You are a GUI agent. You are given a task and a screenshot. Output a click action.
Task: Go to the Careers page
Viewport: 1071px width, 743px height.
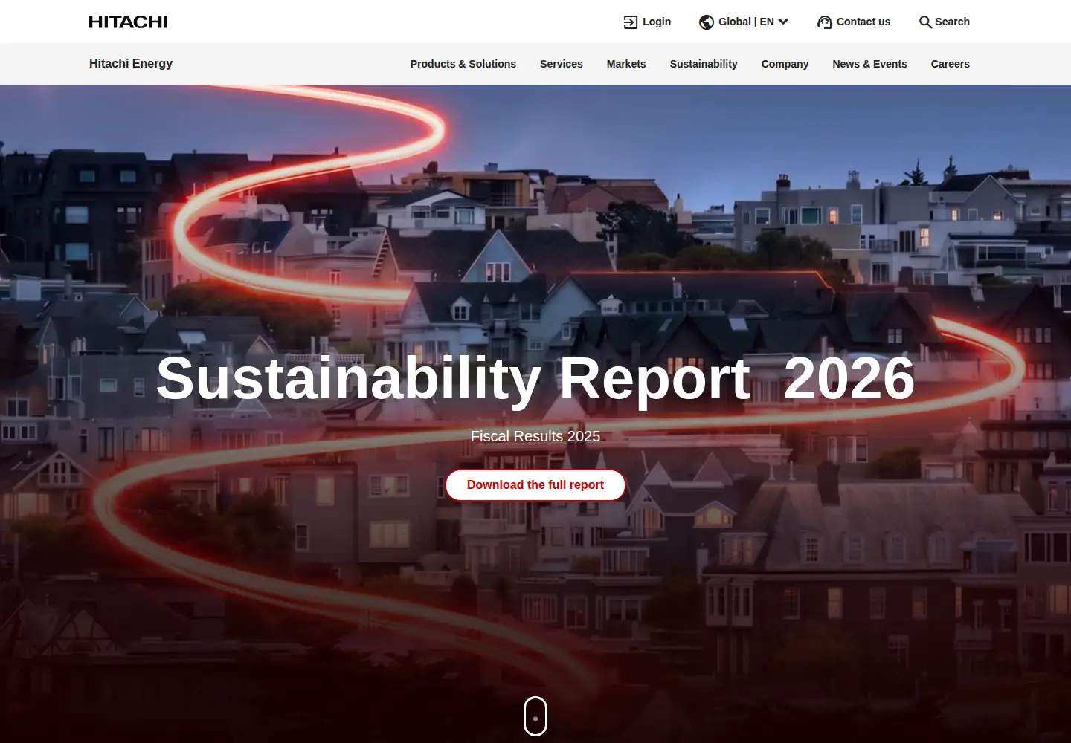[951, 64]
